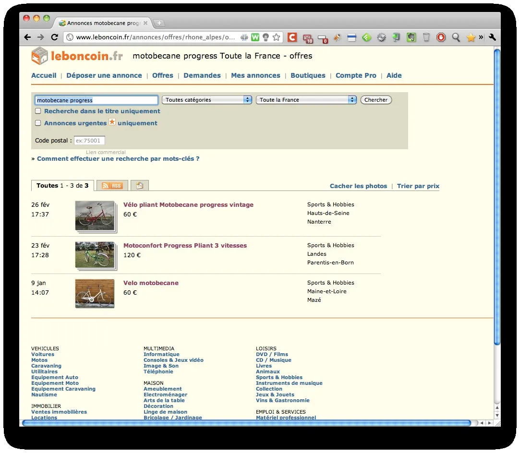Focus the motobecane progress search field
520x453 pixels.
(96, 100)
